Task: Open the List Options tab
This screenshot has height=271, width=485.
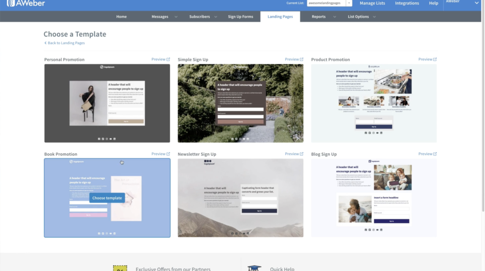Action: coord(358,17)
